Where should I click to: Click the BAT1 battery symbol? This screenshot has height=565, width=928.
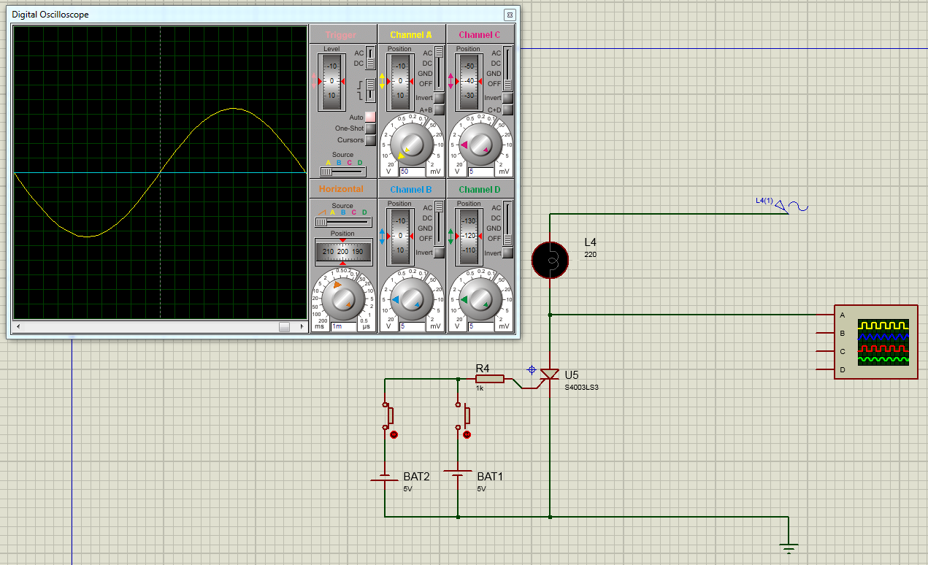(458, 476)
